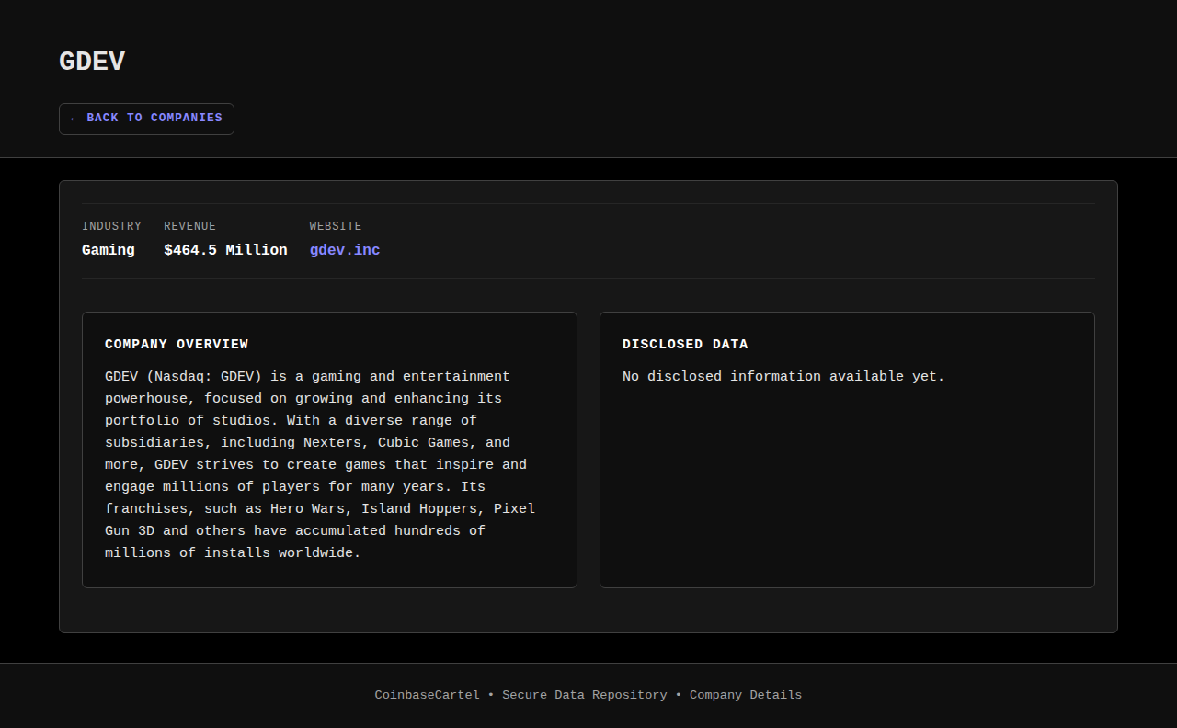1177x728 pixels.
Task: Click the Company Overview heading
Action: coord(177,345)
